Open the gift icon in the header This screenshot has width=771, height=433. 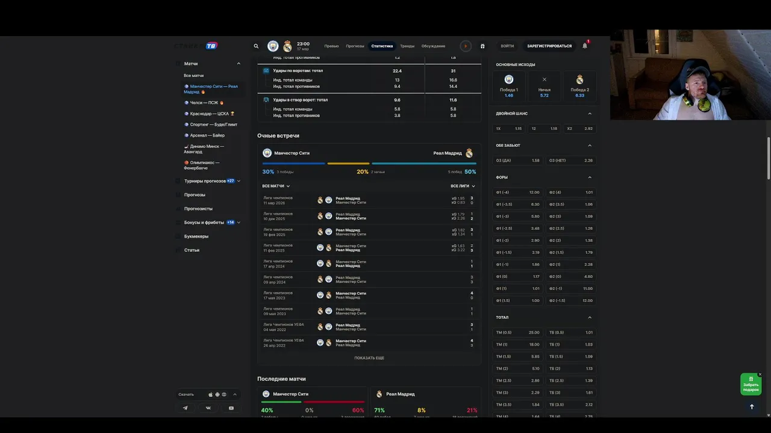(x=482, y=46)
